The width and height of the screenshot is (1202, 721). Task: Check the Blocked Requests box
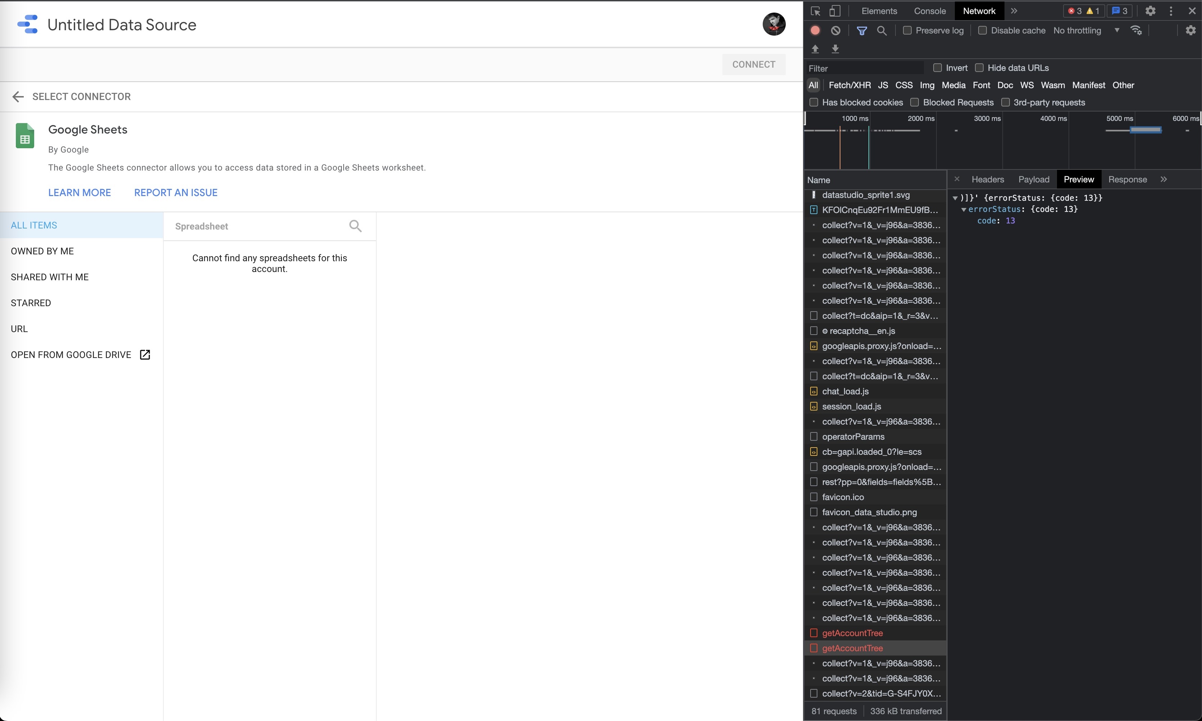point(915,102)
